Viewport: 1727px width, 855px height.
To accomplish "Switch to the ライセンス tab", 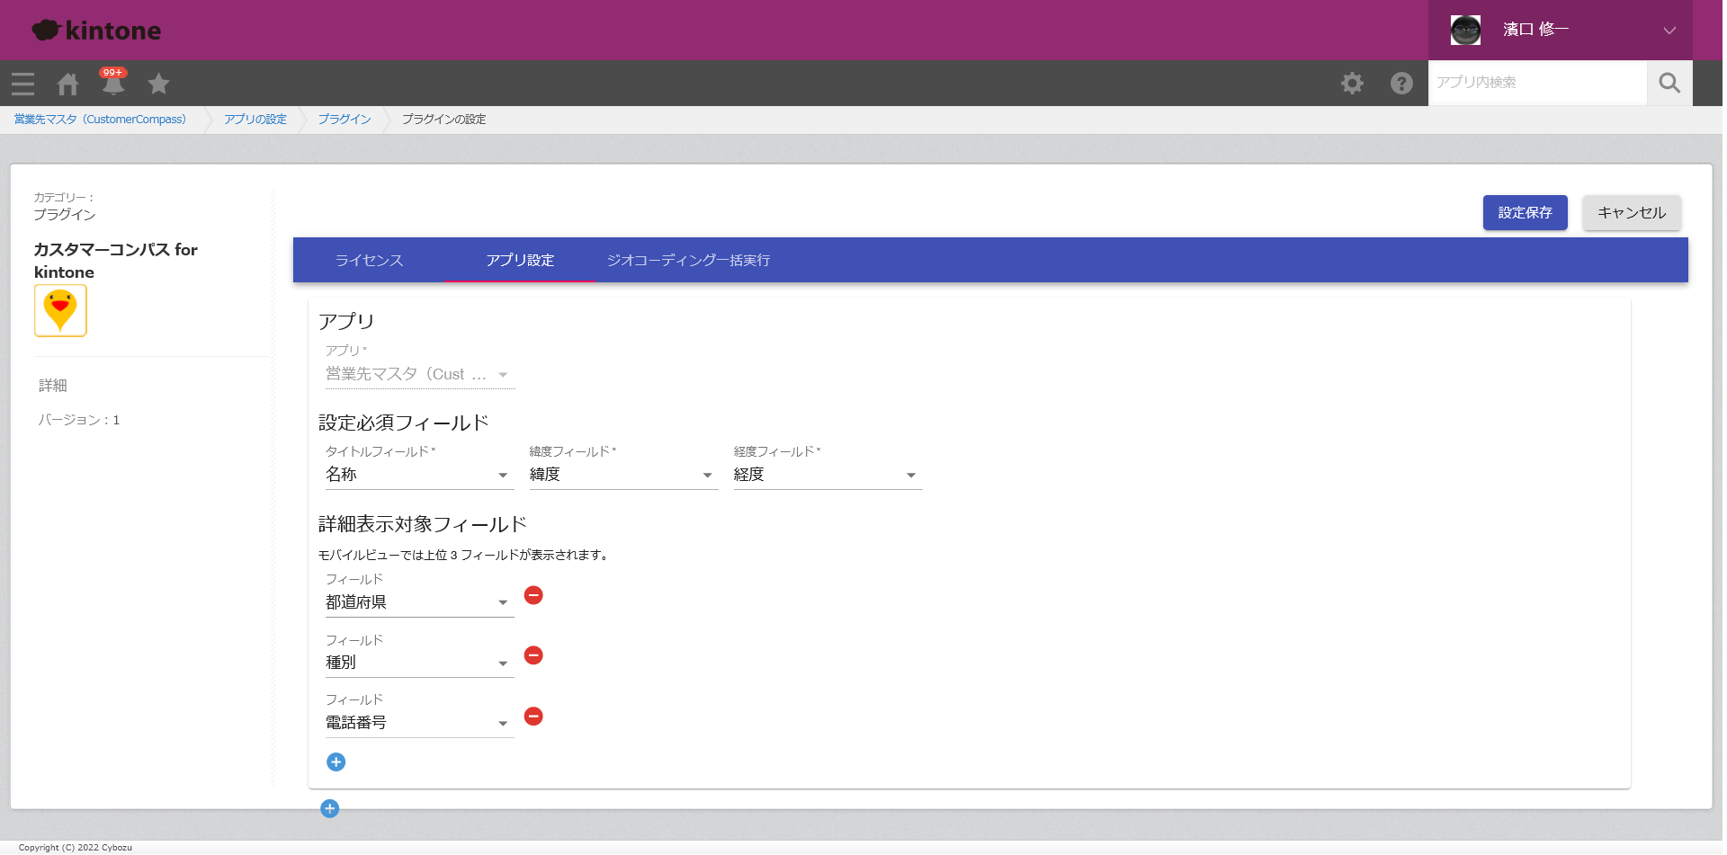I will (x=369, y=261).
